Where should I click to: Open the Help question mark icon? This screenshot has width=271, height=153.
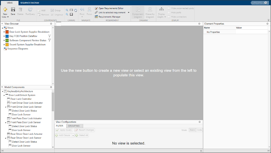[266, 3]
